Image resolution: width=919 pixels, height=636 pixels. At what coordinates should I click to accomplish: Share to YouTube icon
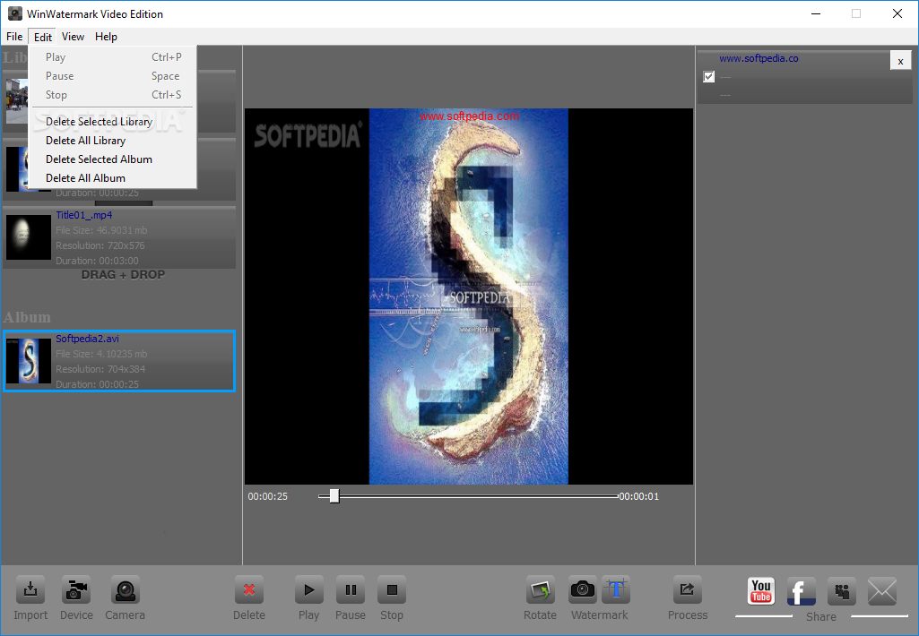click(761, 591)
